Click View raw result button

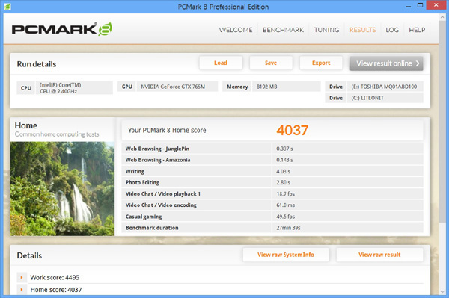379,255
